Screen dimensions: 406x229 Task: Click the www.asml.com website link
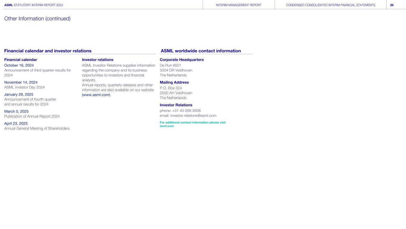coord(96,95)
